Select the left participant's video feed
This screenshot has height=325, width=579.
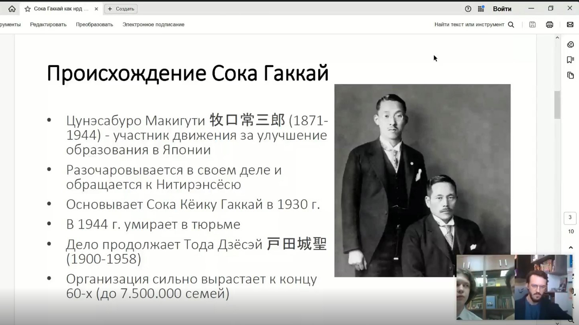click(485, 287)
